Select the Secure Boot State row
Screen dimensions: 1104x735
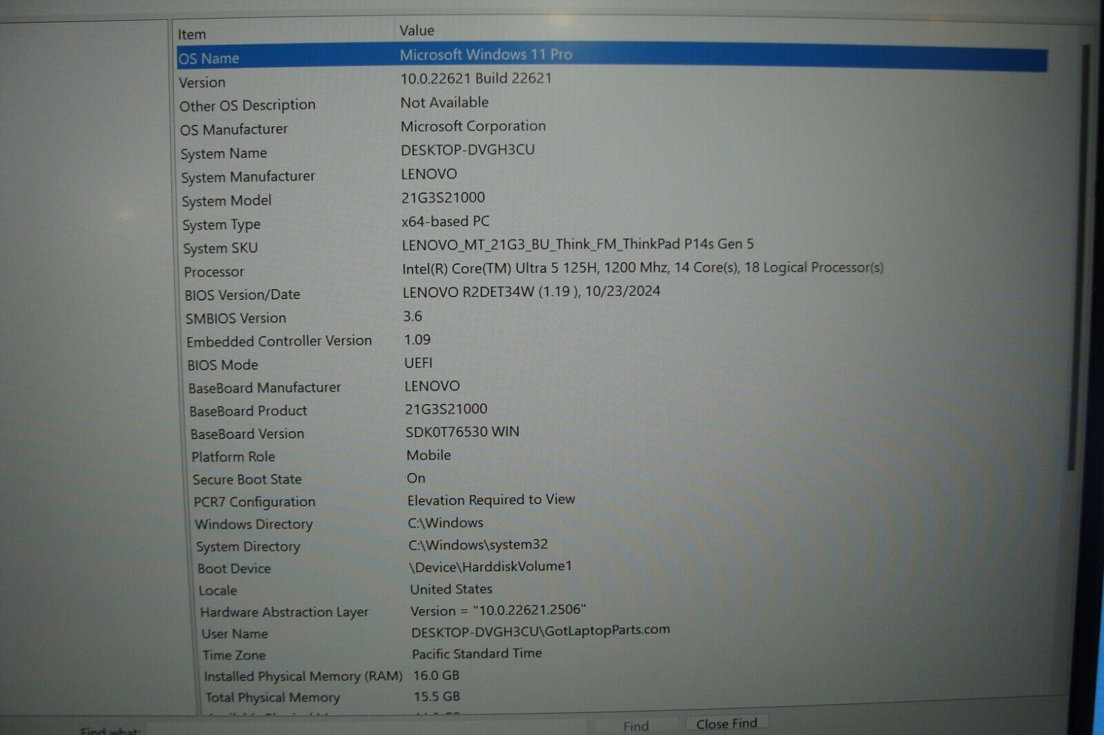pos(247,479)
